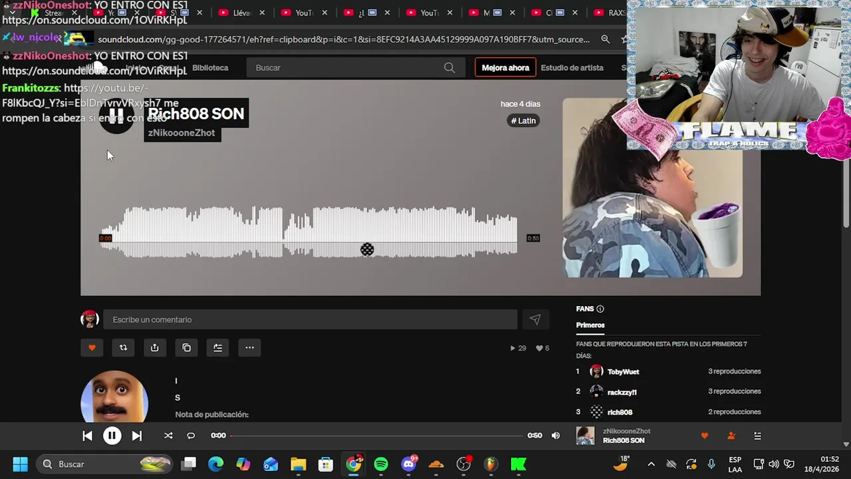Open File Explorer from the taskbar
The width and height of the screenshot is (851, 479).
click(x=298, y=464)
